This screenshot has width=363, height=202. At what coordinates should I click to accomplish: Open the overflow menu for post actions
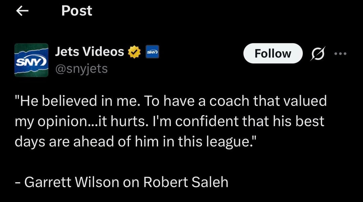coord(341,53)
